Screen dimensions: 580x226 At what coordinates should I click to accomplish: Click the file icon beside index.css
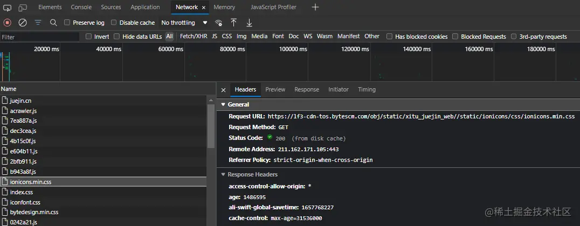tap(5, 192)
